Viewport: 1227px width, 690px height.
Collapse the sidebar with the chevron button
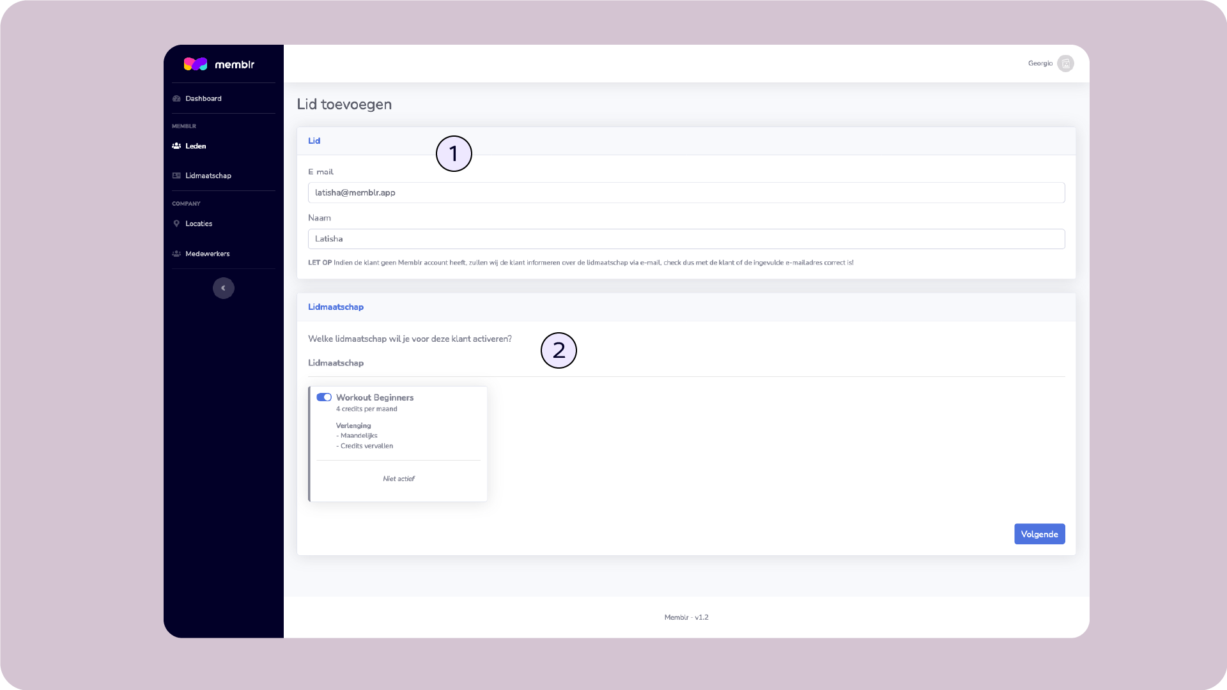[223, 288]
